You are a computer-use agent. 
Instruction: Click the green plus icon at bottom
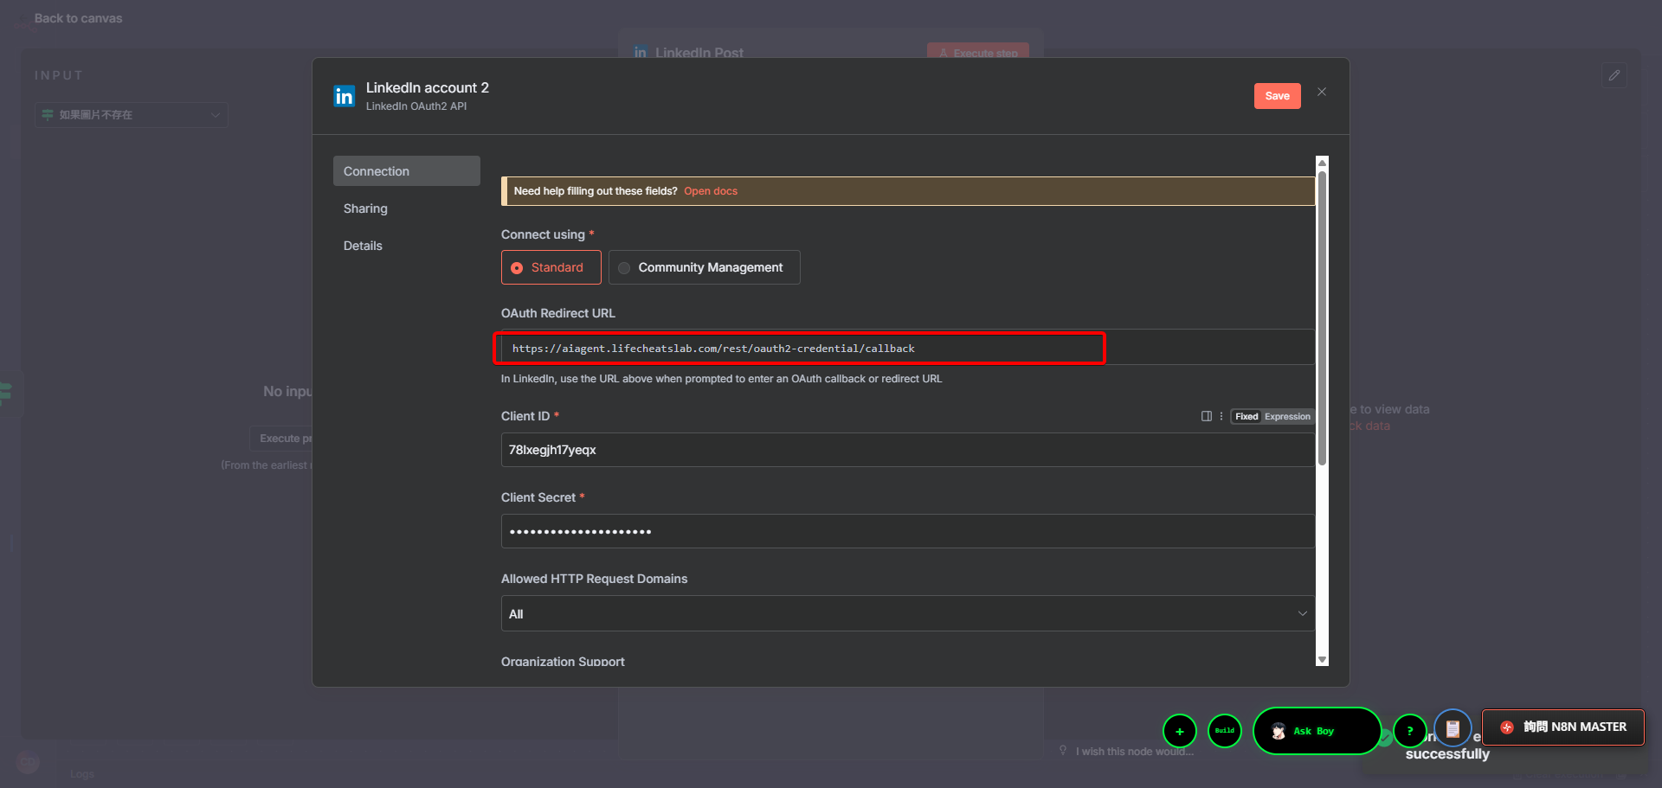tap(1179, 731)
